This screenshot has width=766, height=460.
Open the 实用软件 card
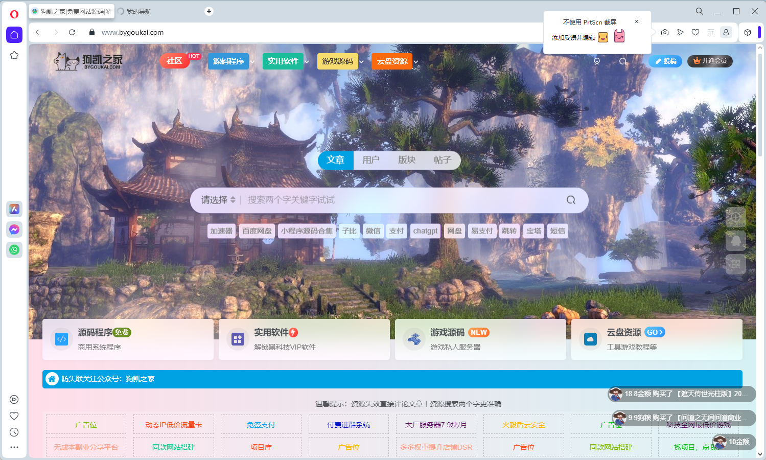point(304,339)
